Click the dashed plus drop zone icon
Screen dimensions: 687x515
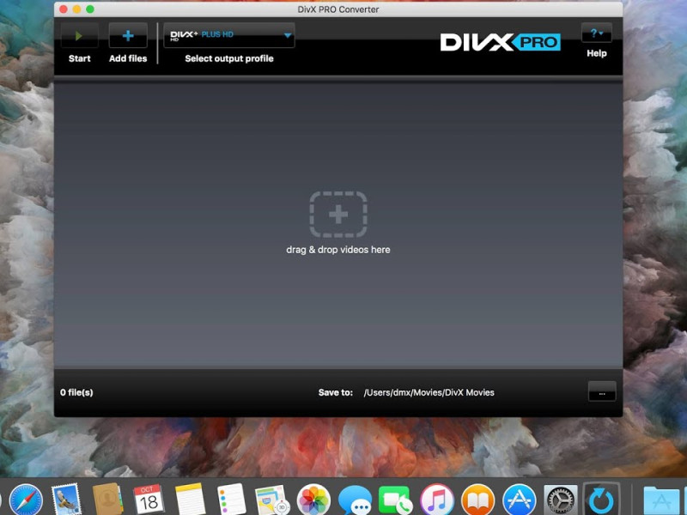(x=338, y=215)
